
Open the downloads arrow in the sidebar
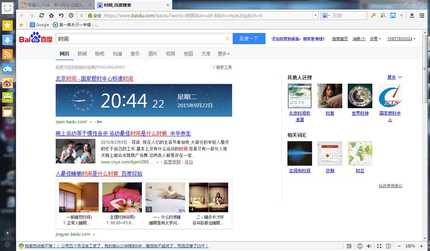7,40
